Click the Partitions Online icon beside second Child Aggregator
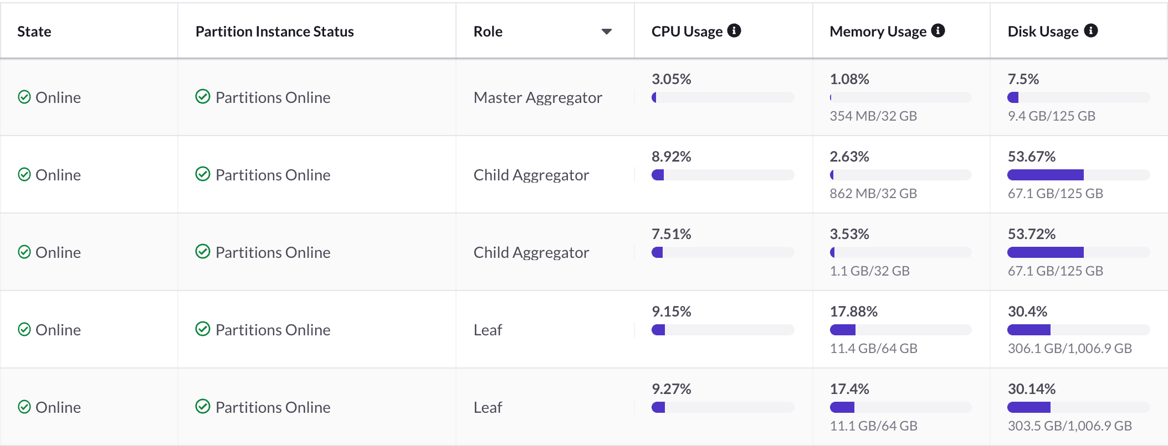This screenshot has height=446, width=1168. 203,252
